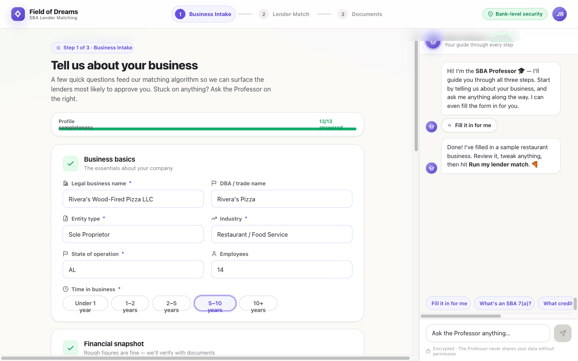Click the main form vertical scrollbar

click(x=416, y=96)
